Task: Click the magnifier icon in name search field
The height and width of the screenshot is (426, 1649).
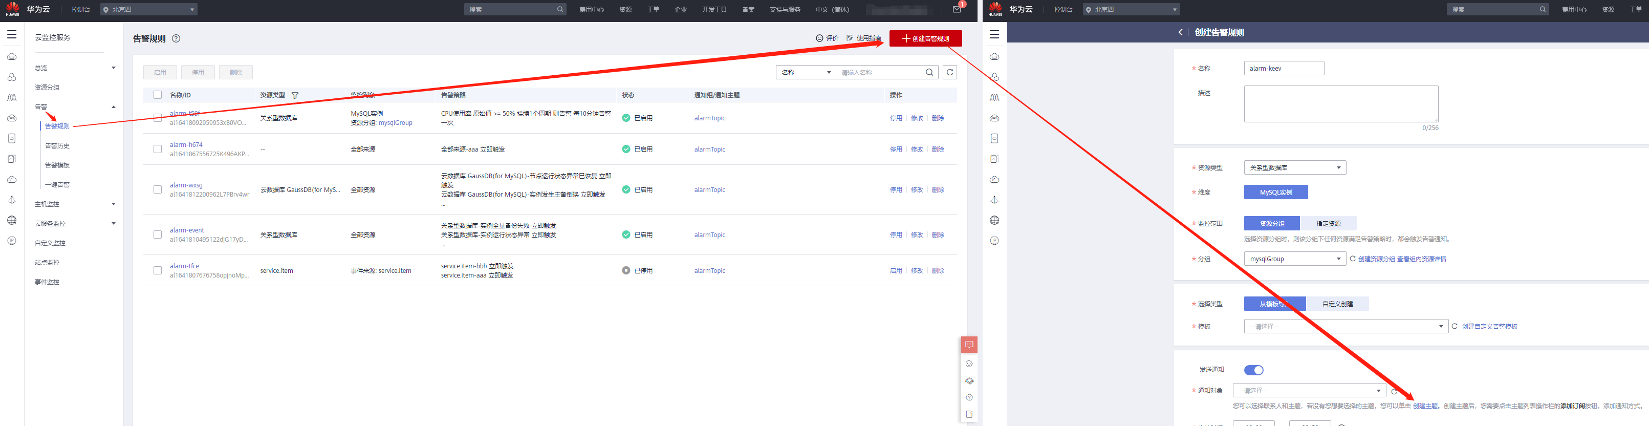Action: pos(929,72)
